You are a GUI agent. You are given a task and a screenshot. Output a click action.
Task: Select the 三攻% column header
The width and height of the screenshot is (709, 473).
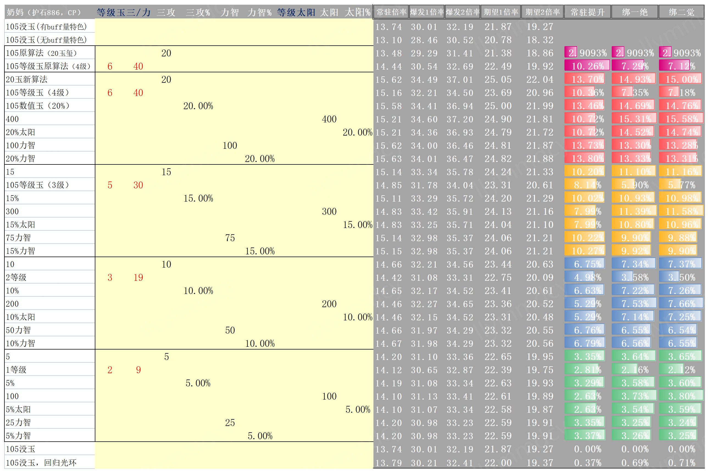click(x=198, y=12)
